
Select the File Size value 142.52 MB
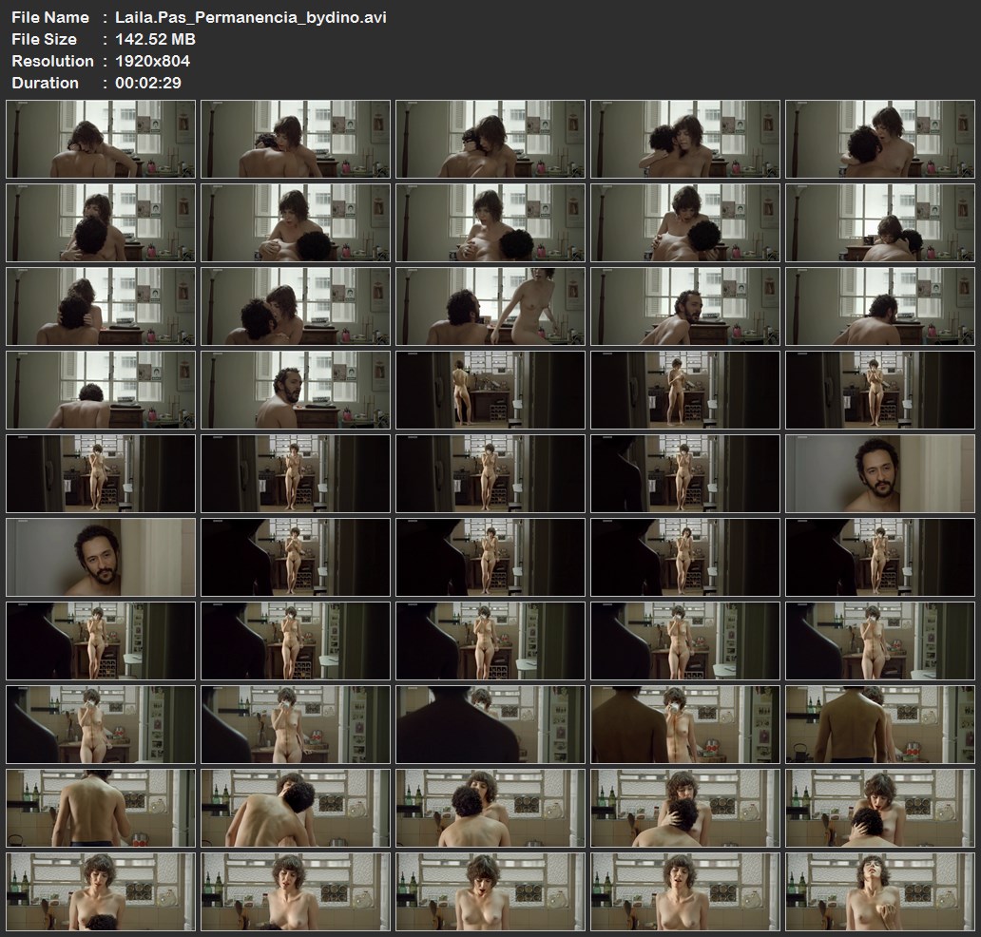(156, 39)
